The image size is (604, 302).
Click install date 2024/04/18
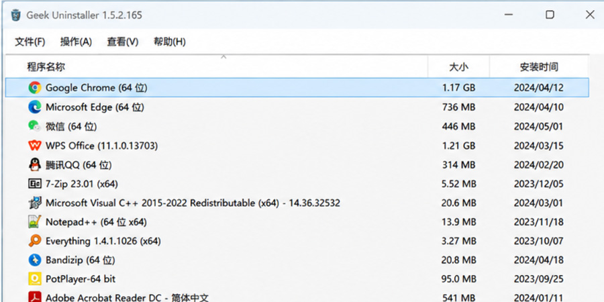(x=538, y=260)
